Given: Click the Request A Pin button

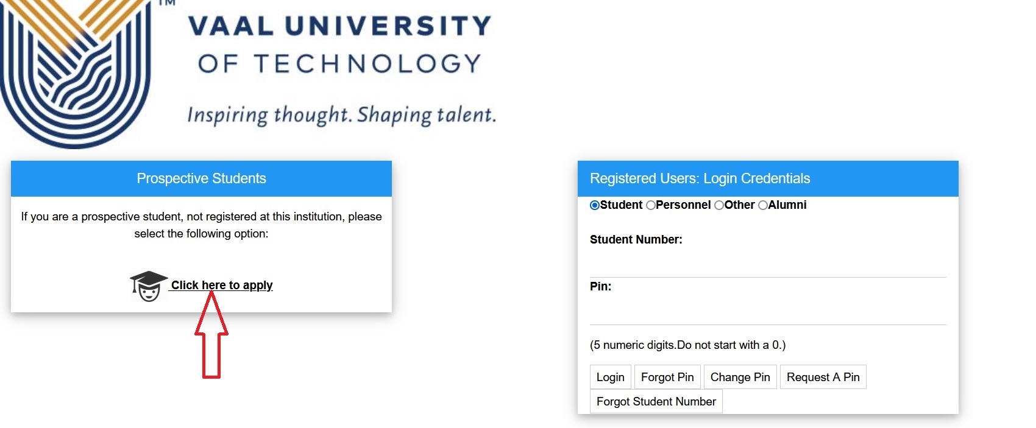Looking at the screenshot, I should tap(823, 377).
